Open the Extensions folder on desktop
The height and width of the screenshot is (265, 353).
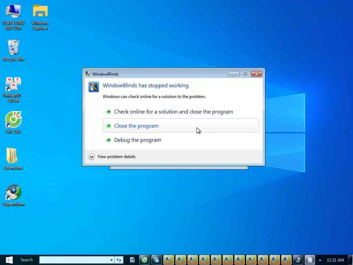click(13, 159)
